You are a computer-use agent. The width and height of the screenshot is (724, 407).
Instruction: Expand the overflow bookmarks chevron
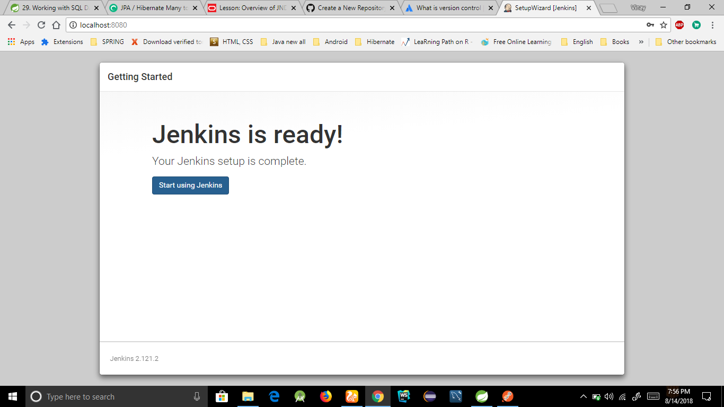point(641,41)
